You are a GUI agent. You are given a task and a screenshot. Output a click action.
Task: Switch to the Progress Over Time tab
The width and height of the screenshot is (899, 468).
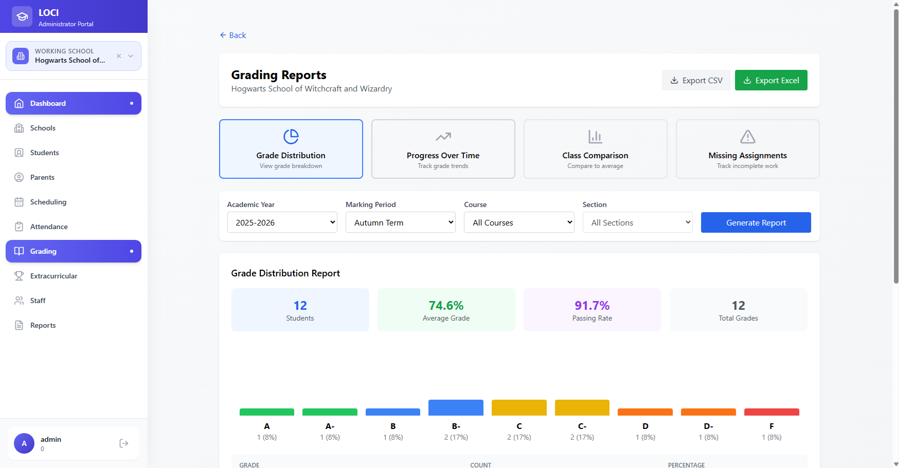coord(443,149)
